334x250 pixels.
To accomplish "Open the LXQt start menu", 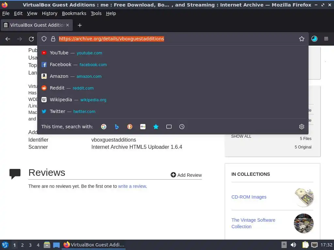I will pos(5,245).
